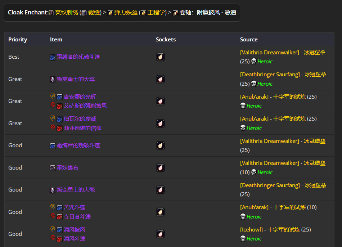Image resolution: width=342 pixels, height=247 pixels.
Task: Open the 冰冠堡垒 raid link in the Best row
Action: [315, 52]
